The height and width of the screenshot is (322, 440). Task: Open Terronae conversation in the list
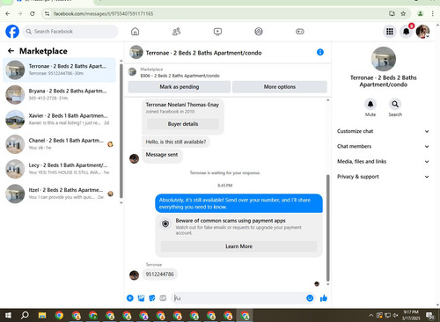coord(59,70)
